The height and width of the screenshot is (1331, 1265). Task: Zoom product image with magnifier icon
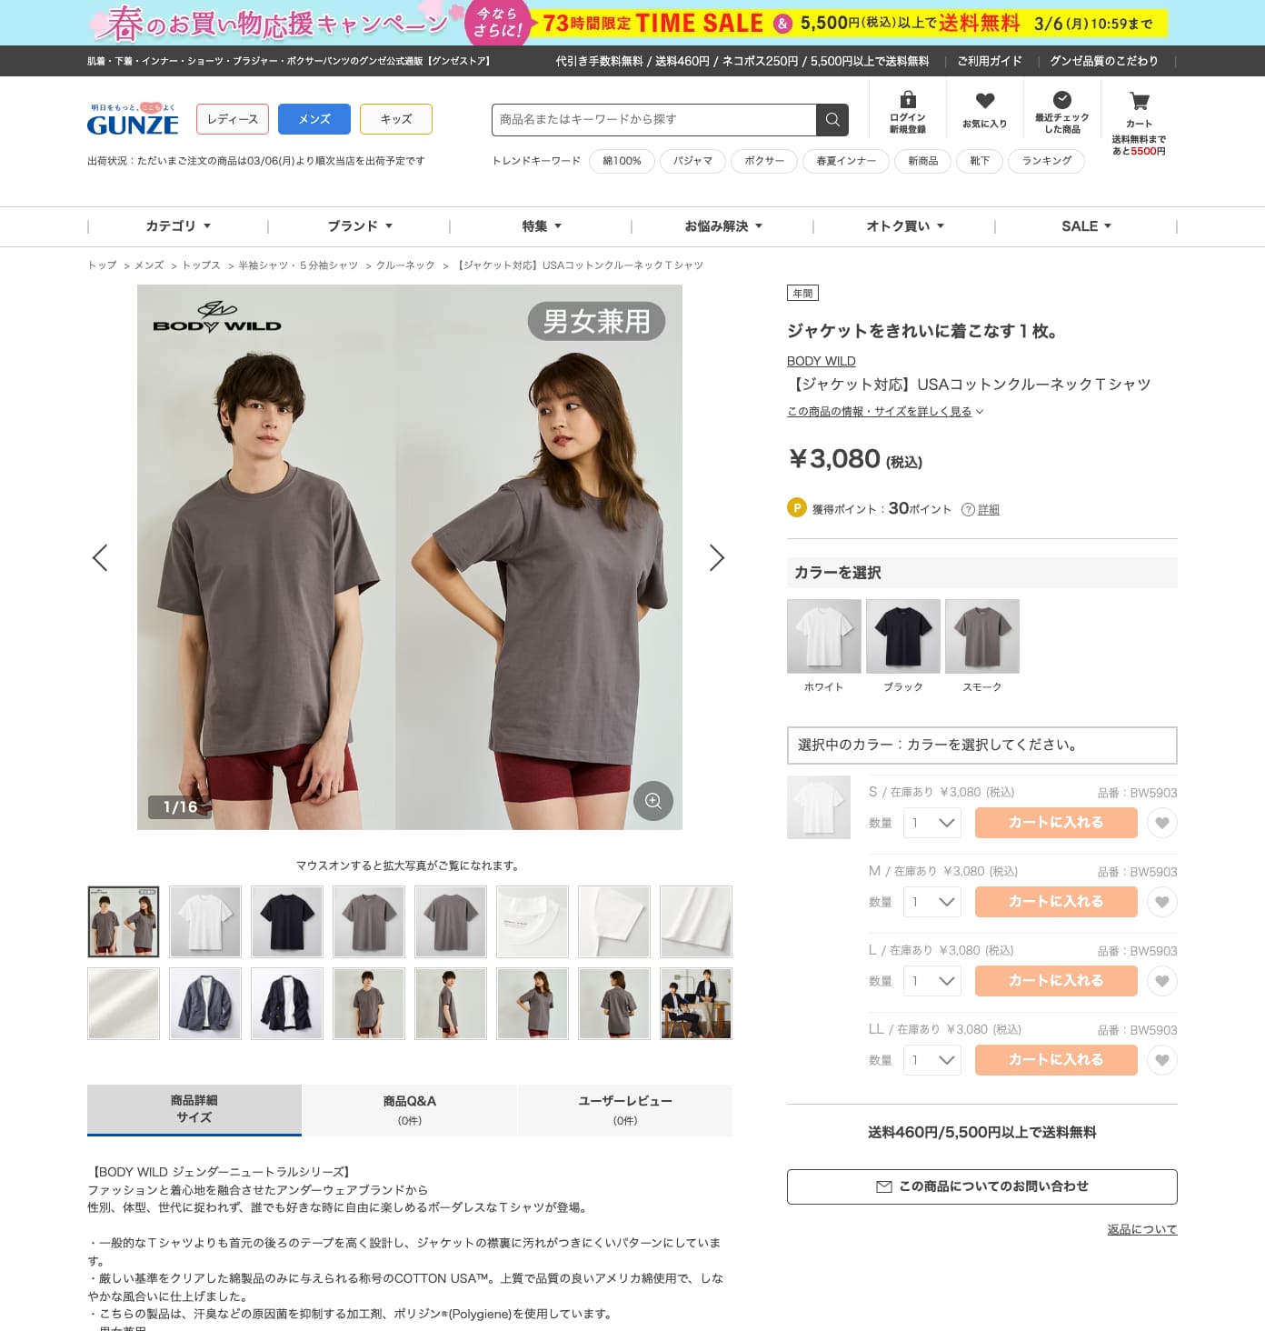652,801
